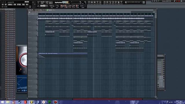Click the undo history toolbar icon
The height and width of the screenshot is (104, 185).
105,2
